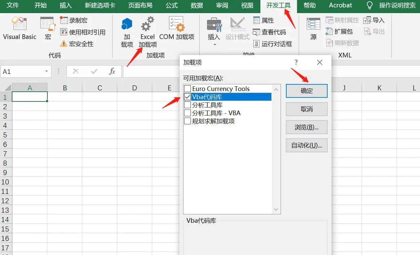Click the Excel加载项 icon
Image resolution: width=420 pixels, height=255 pixels.
147,29
